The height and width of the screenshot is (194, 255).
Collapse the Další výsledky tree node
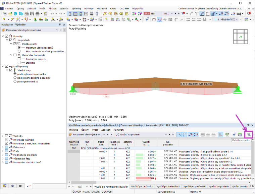point(3,66)
